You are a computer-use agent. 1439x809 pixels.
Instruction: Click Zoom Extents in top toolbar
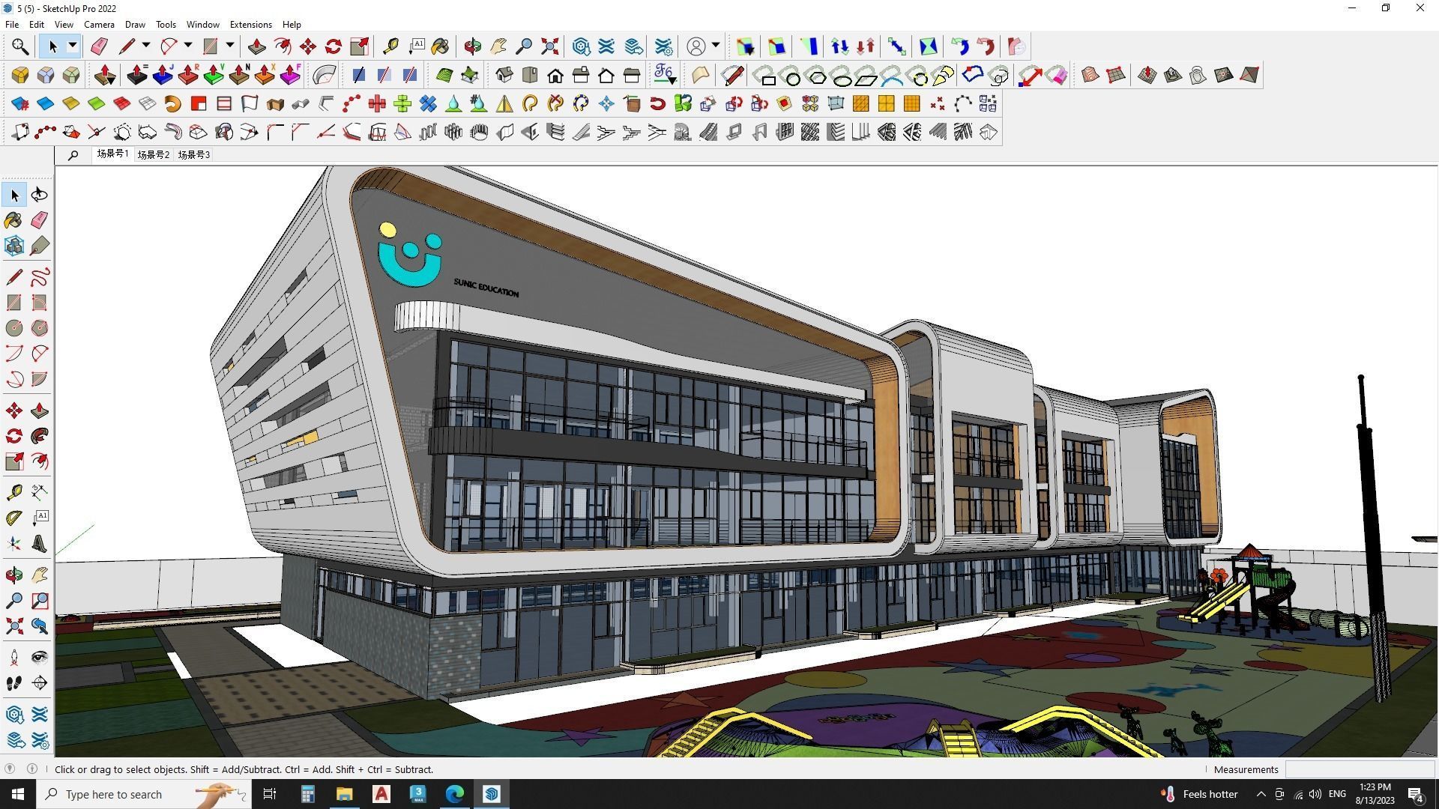(549, 46)
